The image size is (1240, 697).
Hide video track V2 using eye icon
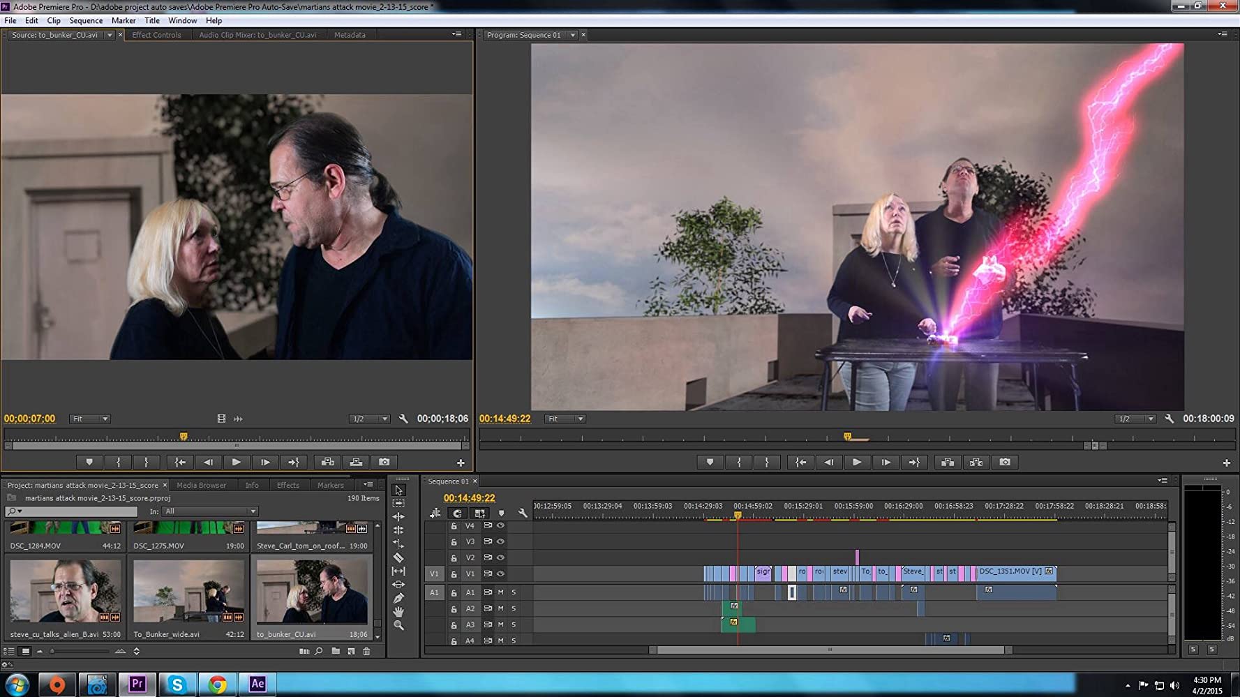[500, 557]
